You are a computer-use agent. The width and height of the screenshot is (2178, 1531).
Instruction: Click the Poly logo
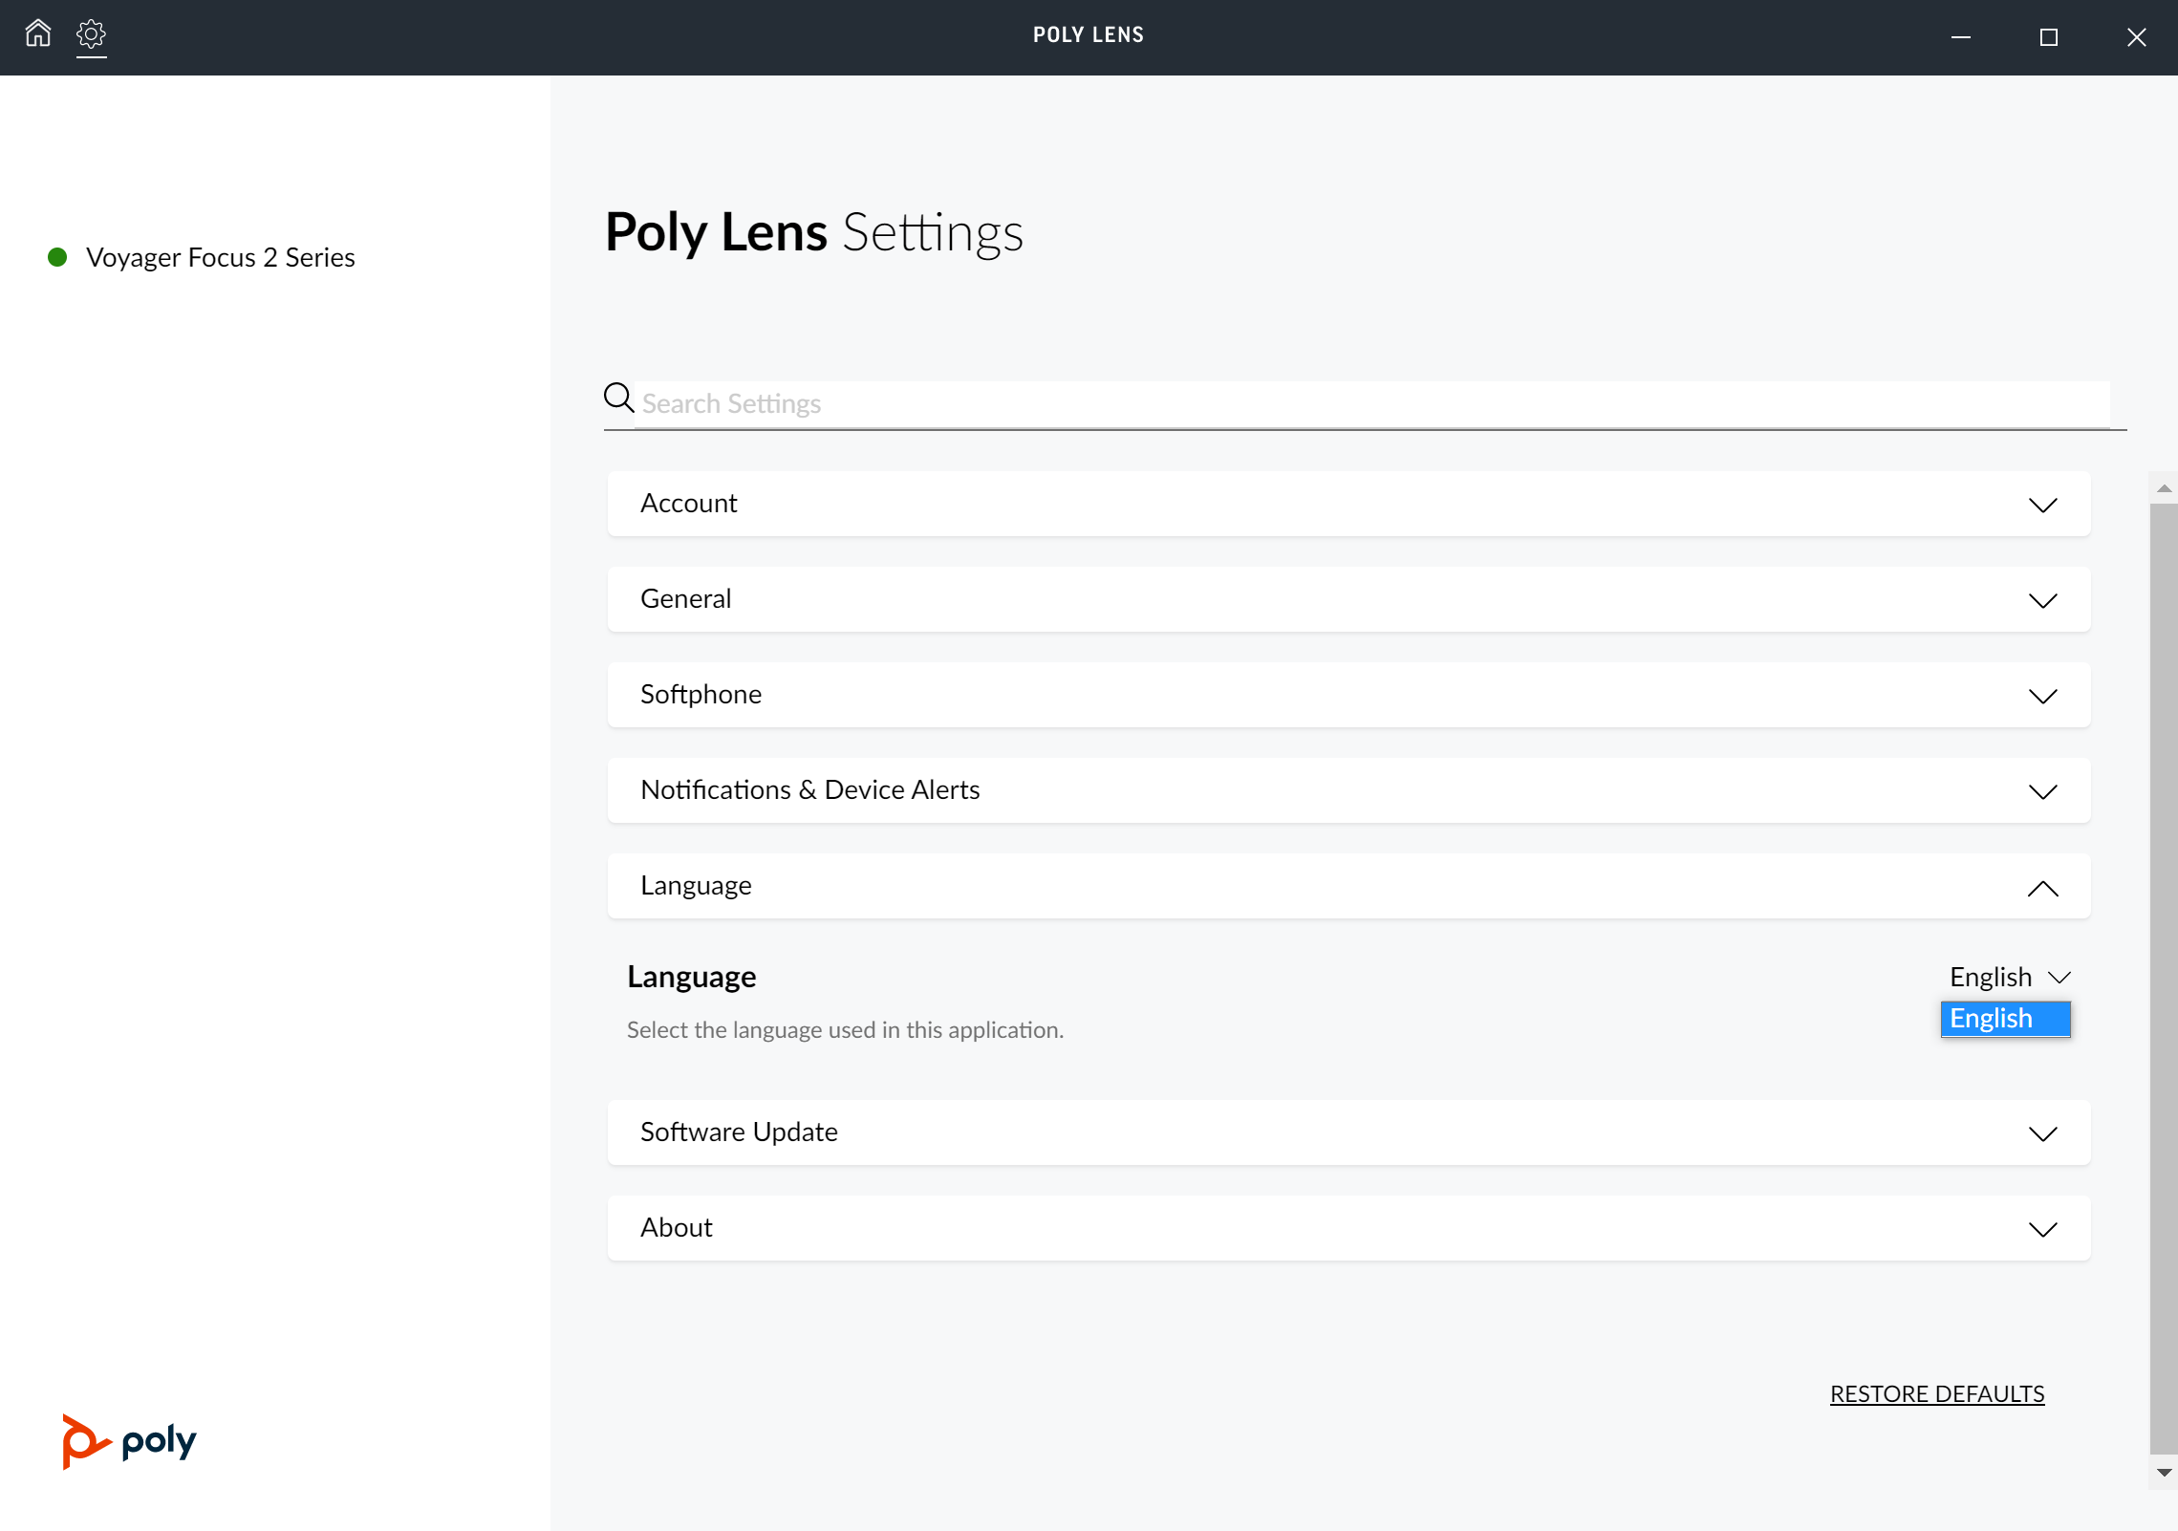click(x=129, y=1440)
